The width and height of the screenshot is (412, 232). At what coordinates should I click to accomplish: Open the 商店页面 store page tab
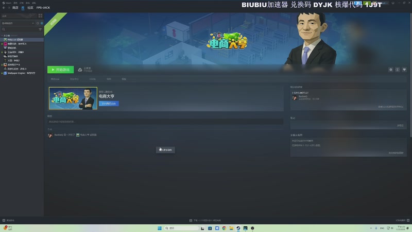pos(55,79)
